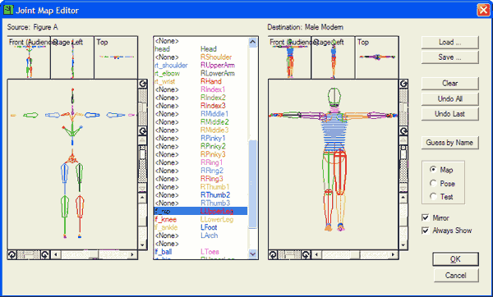The width and height of the screenshot is (493, 297).
Task: Click the dimmed zoom down arrow beside the source view
Action: 142,188
